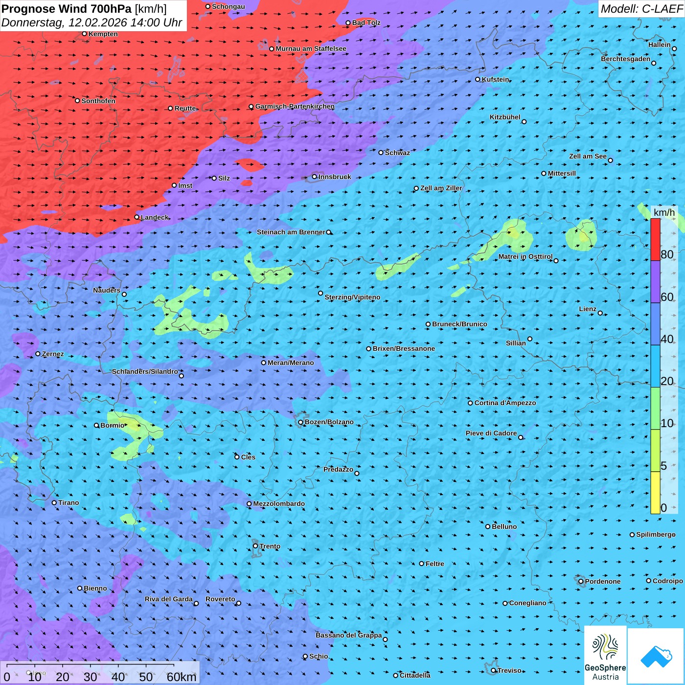Click the 'Mittersill' label
Image resolution: width=685 pixels, height=685 pixels.
point(562,173)
